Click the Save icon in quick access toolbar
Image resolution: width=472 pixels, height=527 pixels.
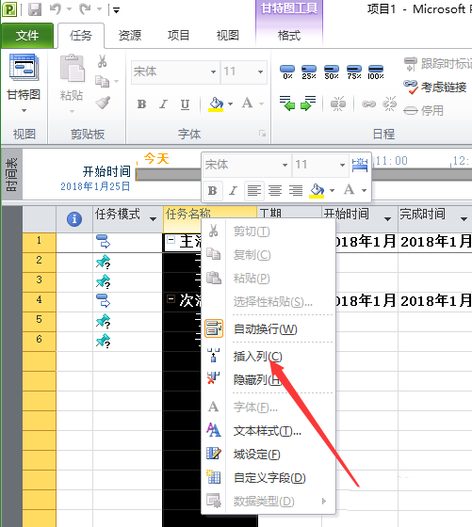click(x=35, y=9)
